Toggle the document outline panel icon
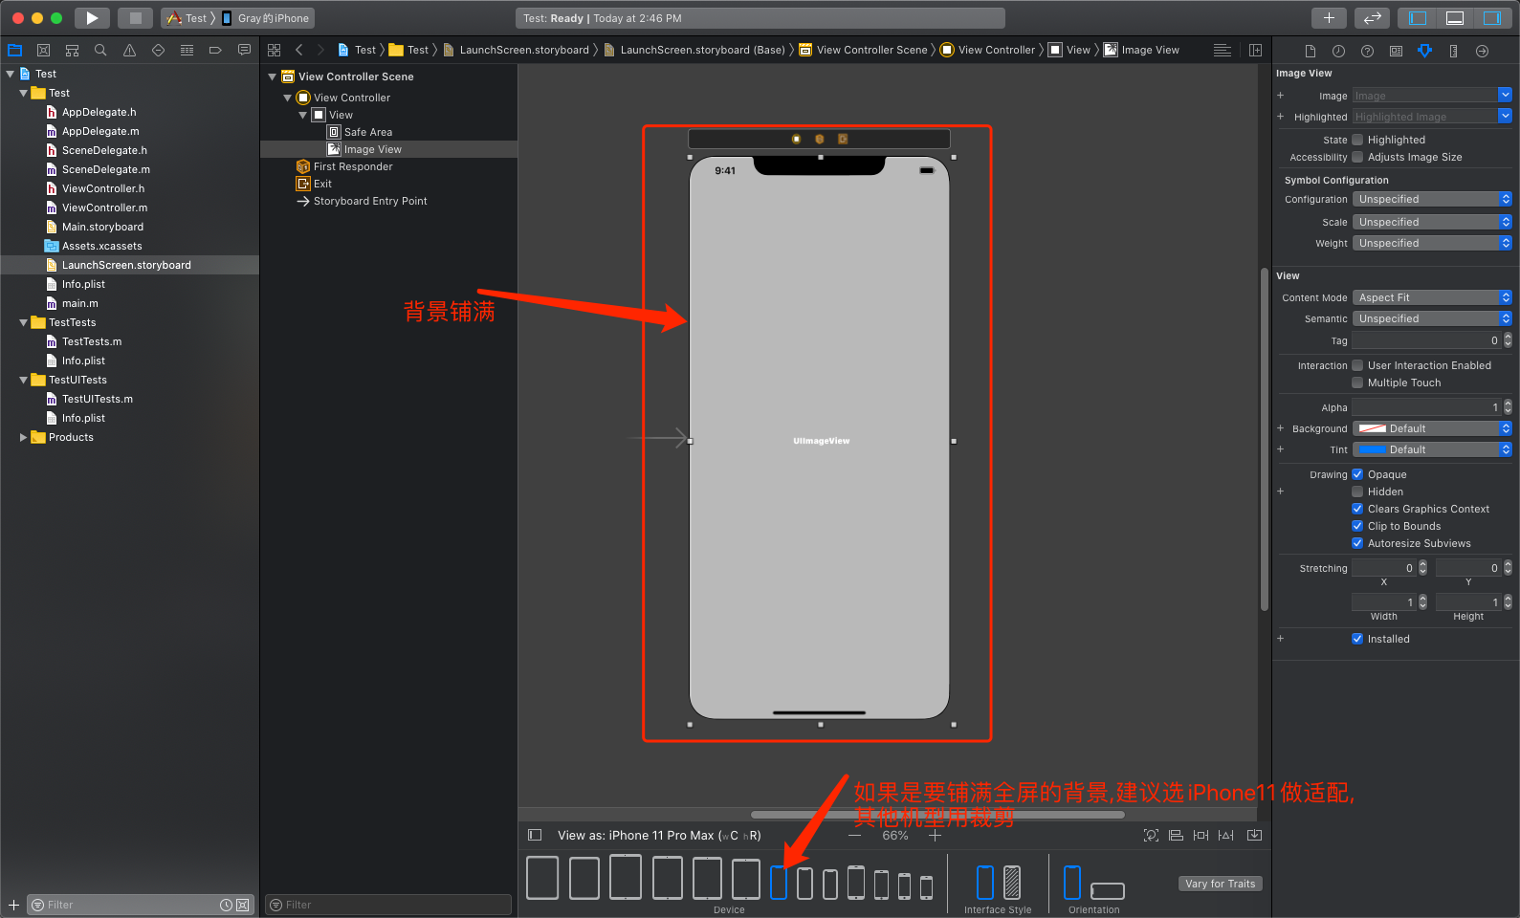 point(535,835)
